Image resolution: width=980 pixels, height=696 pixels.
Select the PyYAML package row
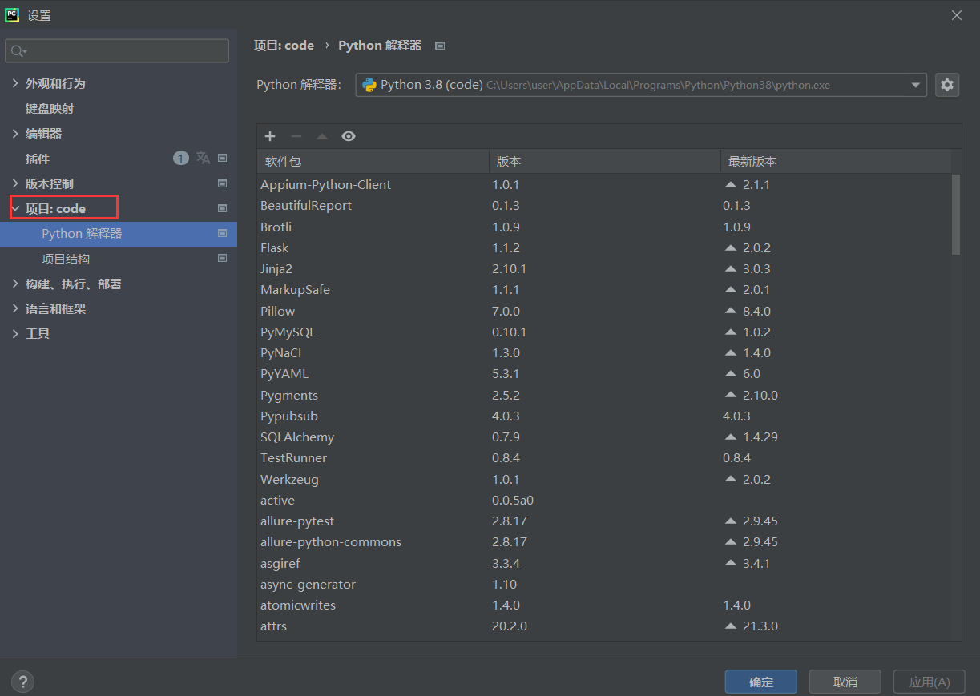(x=604, y=373)
